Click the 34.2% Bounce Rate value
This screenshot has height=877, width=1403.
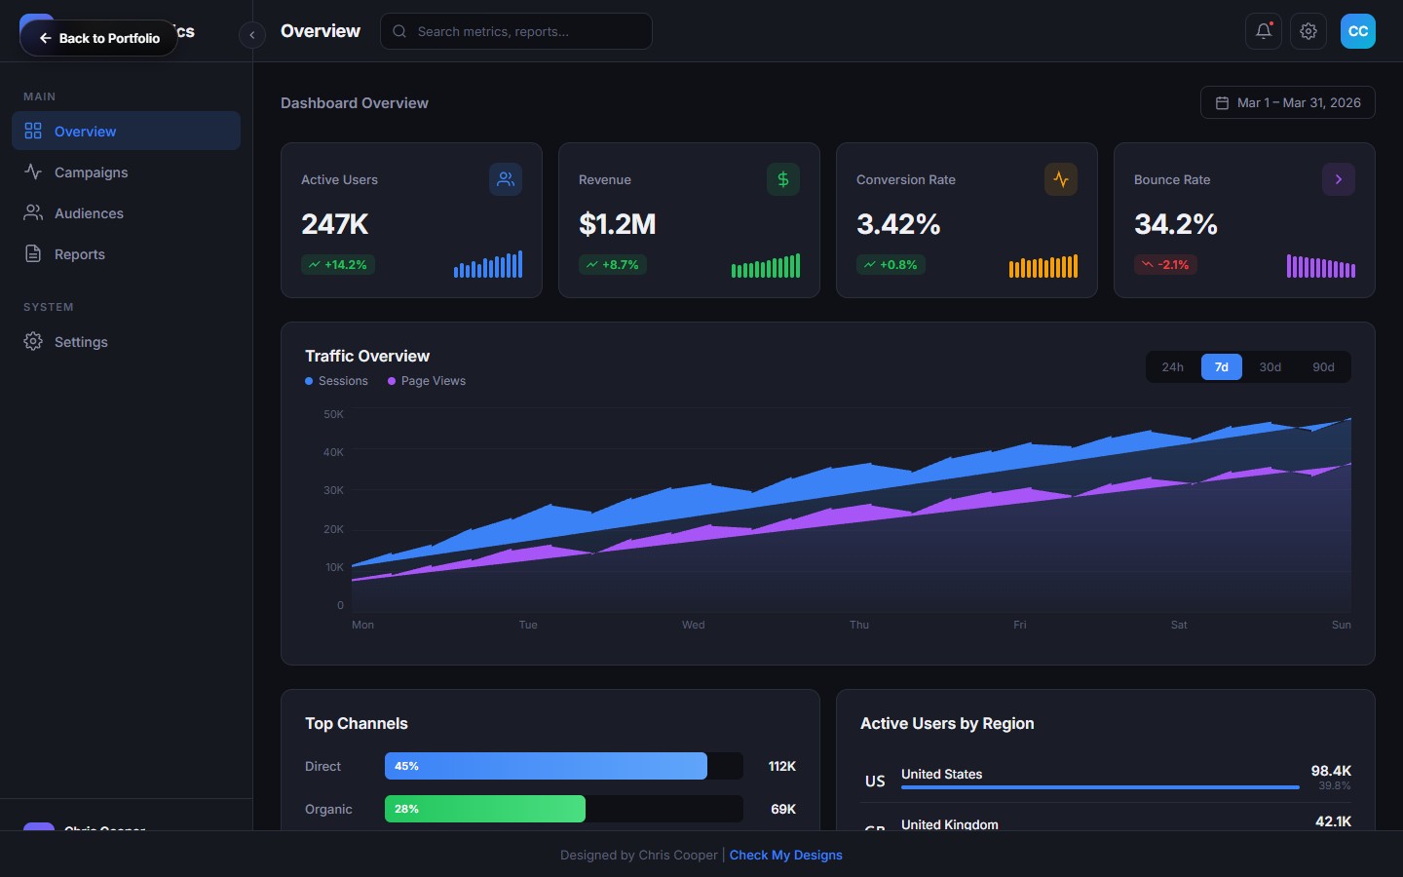(1176, 224)
